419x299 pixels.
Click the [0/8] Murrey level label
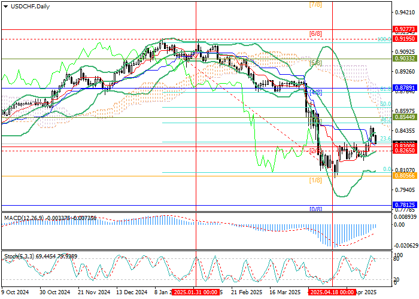[315, 209]
